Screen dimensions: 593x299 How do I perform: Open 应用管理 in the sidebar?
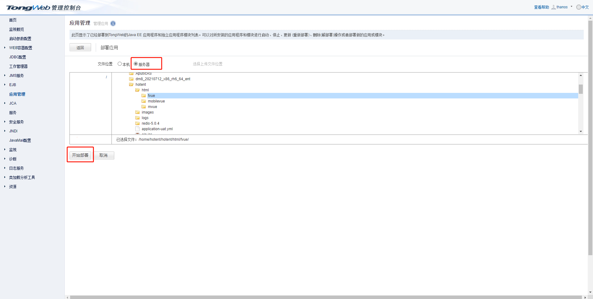click(17, 94)
